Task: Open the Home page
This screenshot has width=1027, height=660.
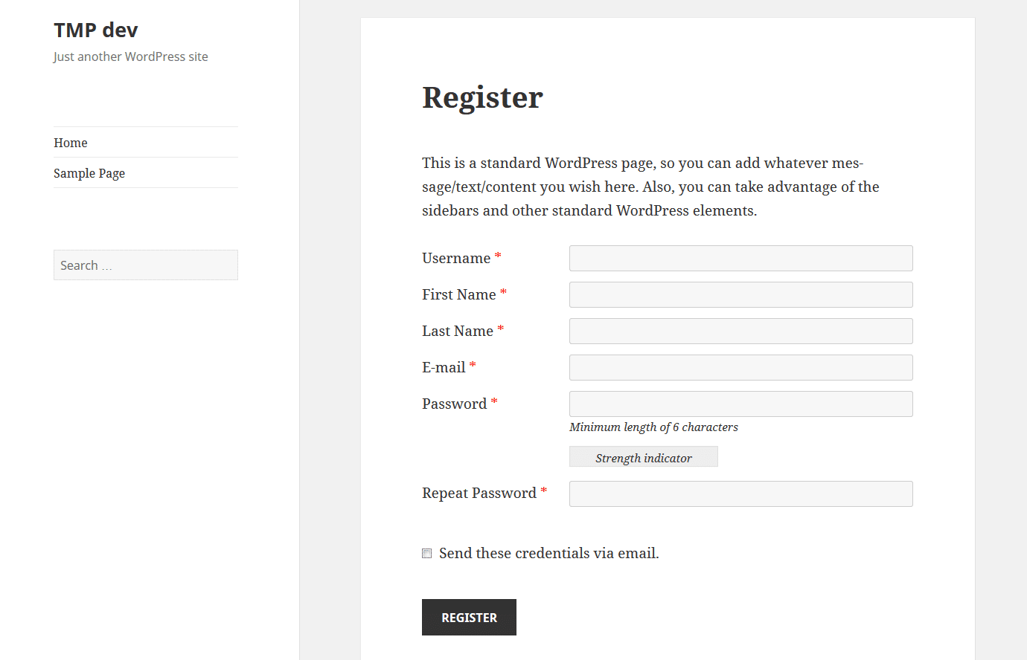Action: pyautogui.click(x=70, y=142)
